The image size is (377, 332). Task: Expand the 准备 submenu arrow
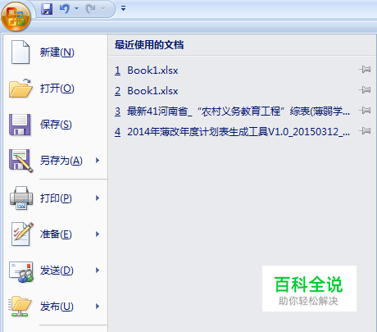(98, 234)
